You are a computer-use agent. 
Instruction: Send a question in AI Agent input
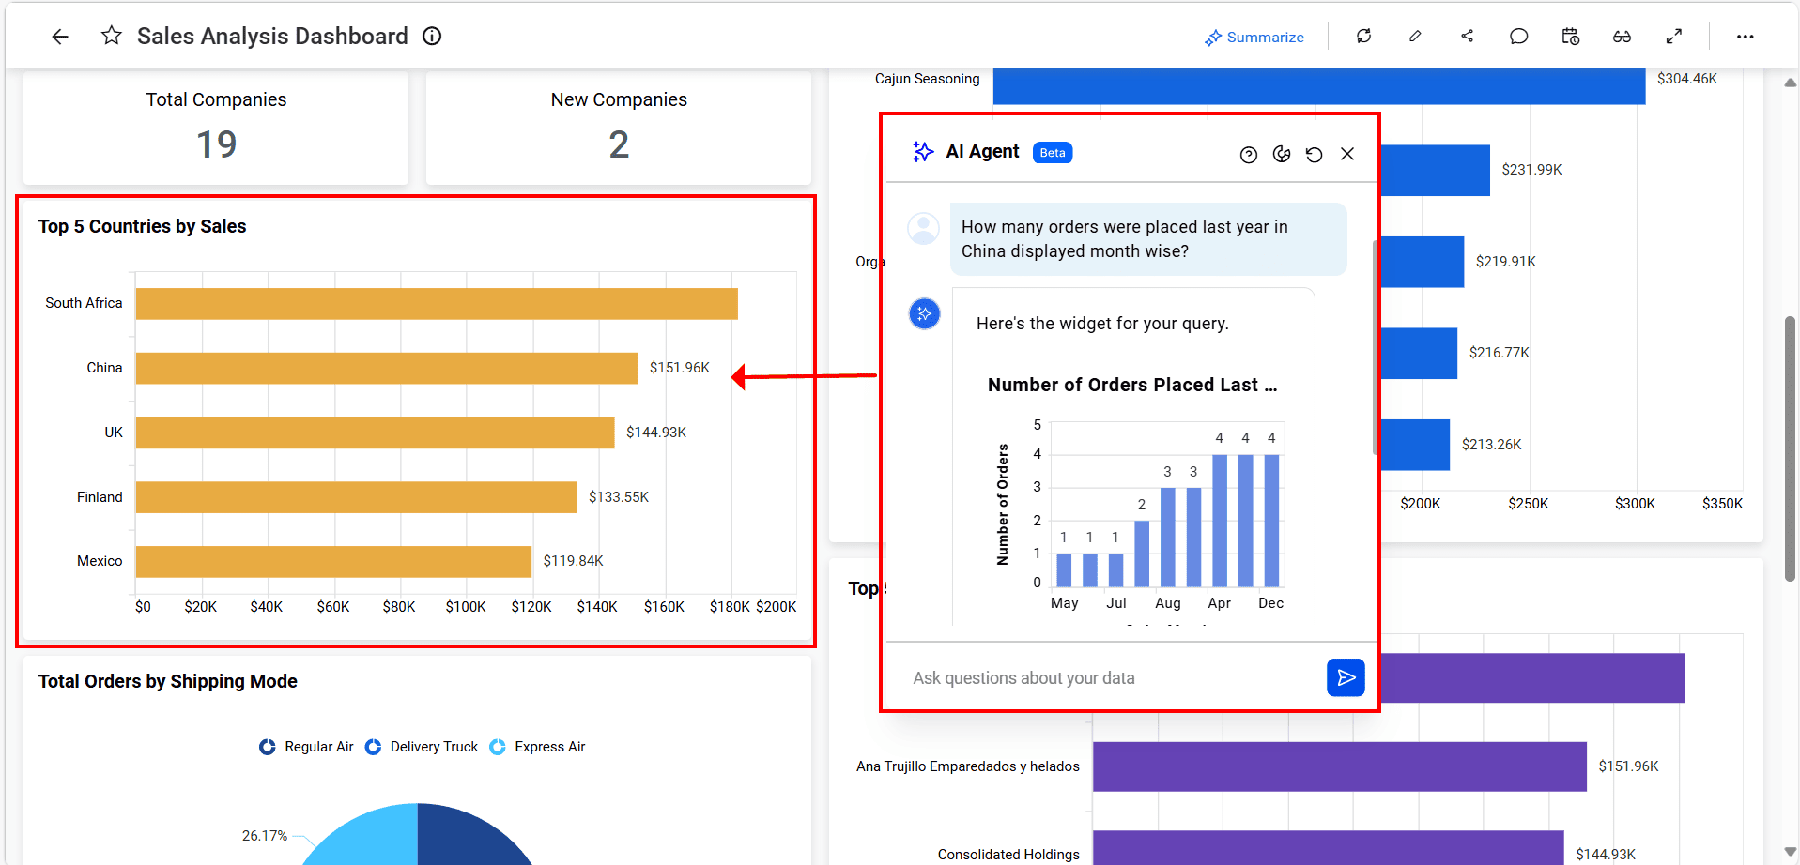coord(1346,677)
